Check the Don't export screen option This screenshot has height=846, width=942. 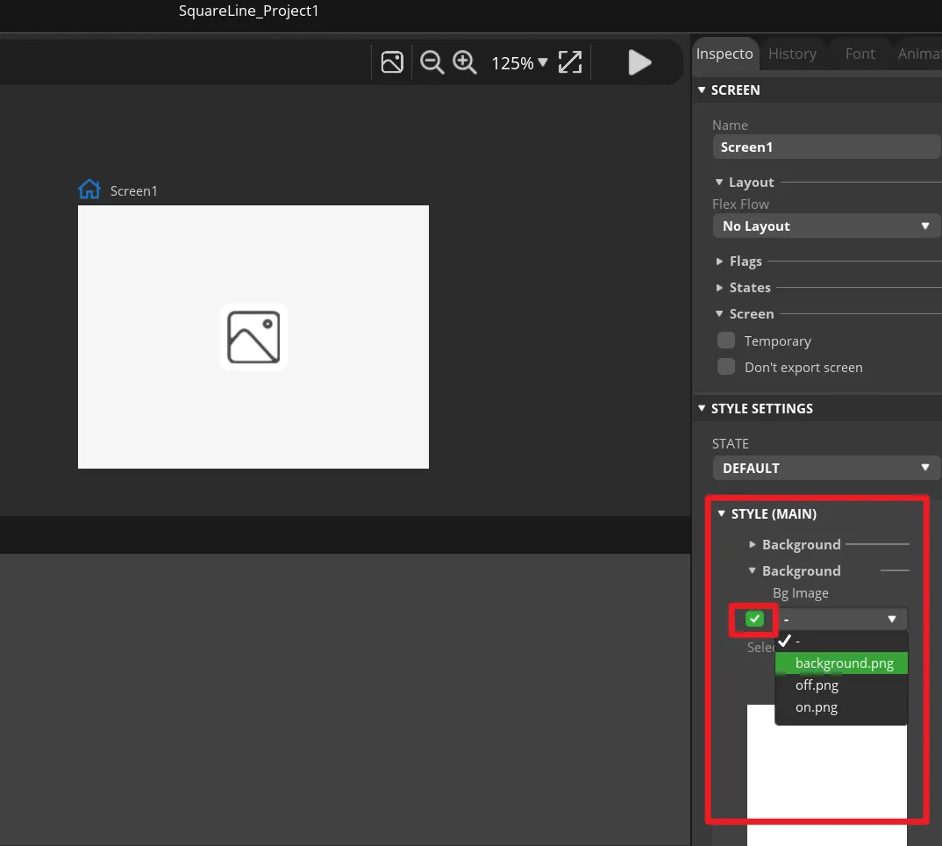point(726,367)
